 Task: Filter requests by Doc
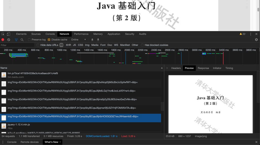(x=110, y=45)
